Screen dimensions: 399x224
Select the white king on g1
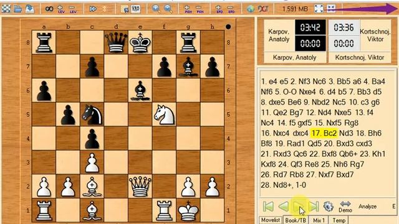[x=188, y=210]
